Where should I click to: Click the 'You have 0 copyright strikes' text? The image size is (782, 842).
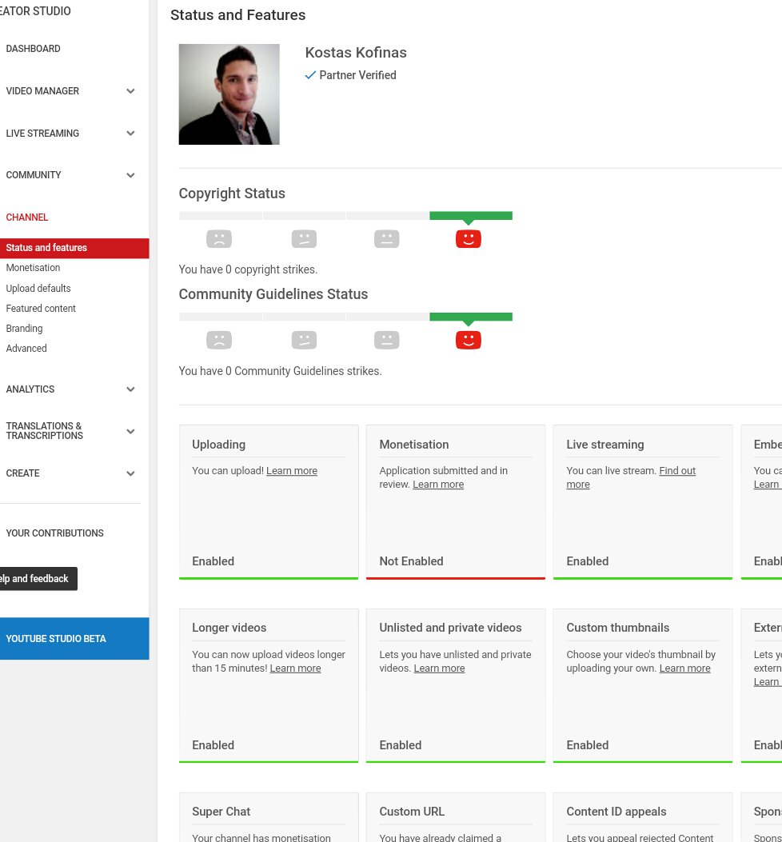248,269
